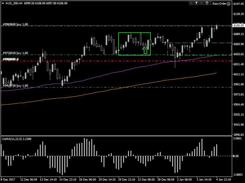Click the 4 Jan 22:10 time label
This screenshot has height=183, width=245.
coord(224,179)
